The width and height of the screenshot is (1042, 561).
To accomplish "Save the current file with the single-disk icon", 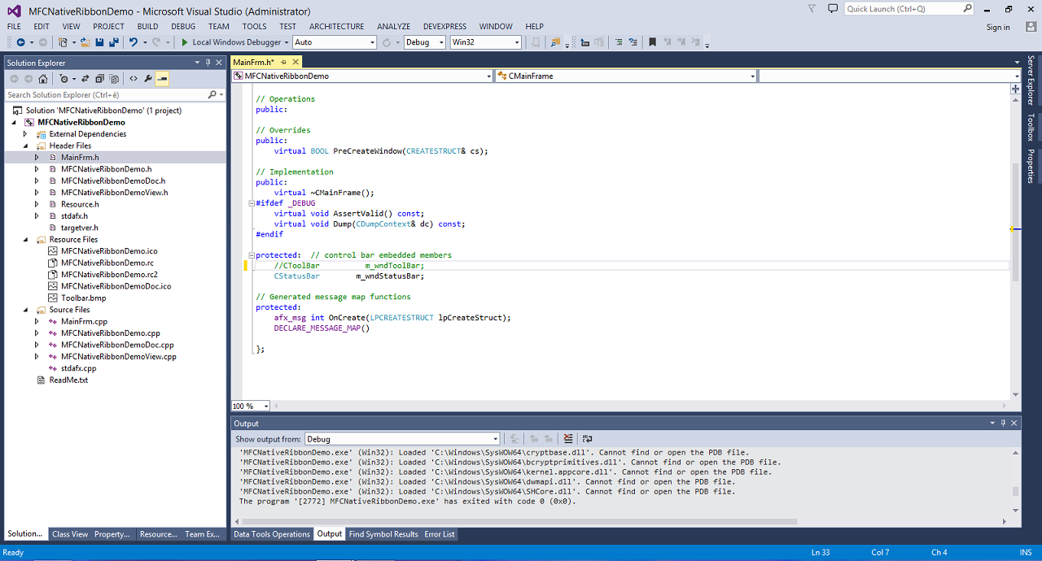I will 99,42.
